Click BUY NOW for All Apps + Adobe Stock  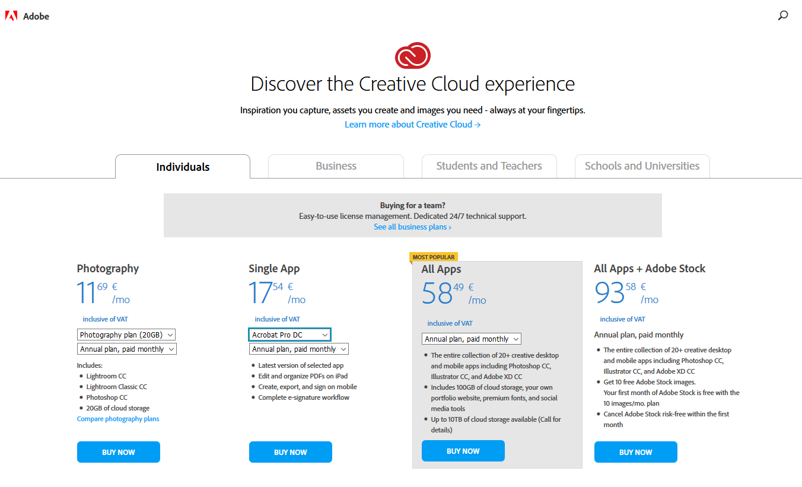635,451
